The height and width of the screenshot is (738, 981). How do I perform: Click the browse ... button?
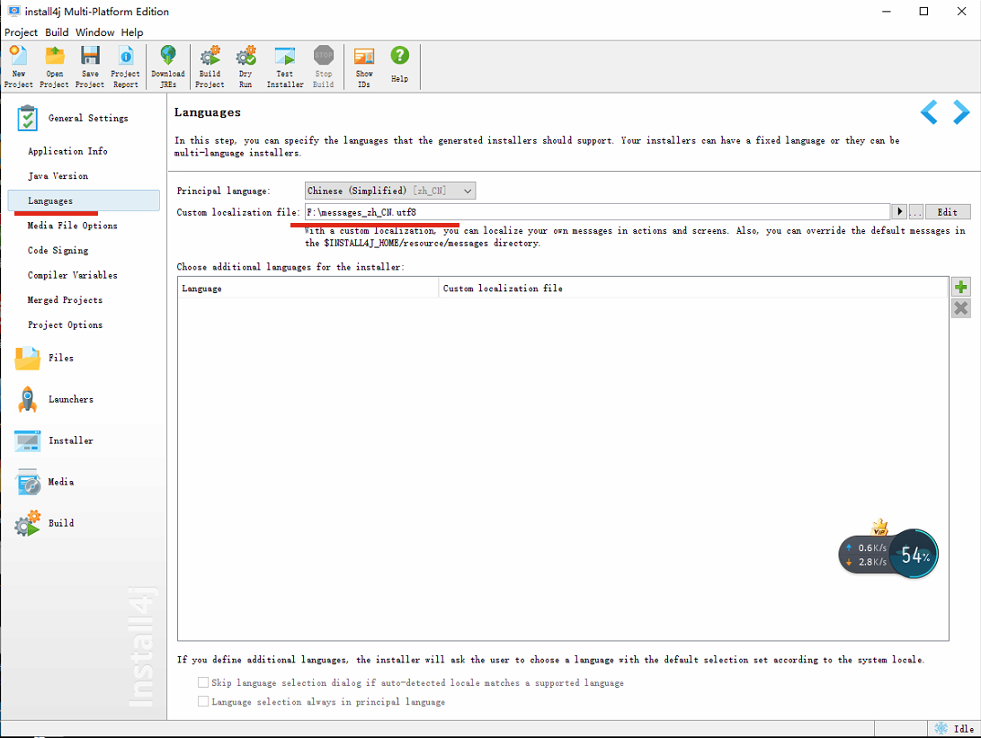[916, 212]
